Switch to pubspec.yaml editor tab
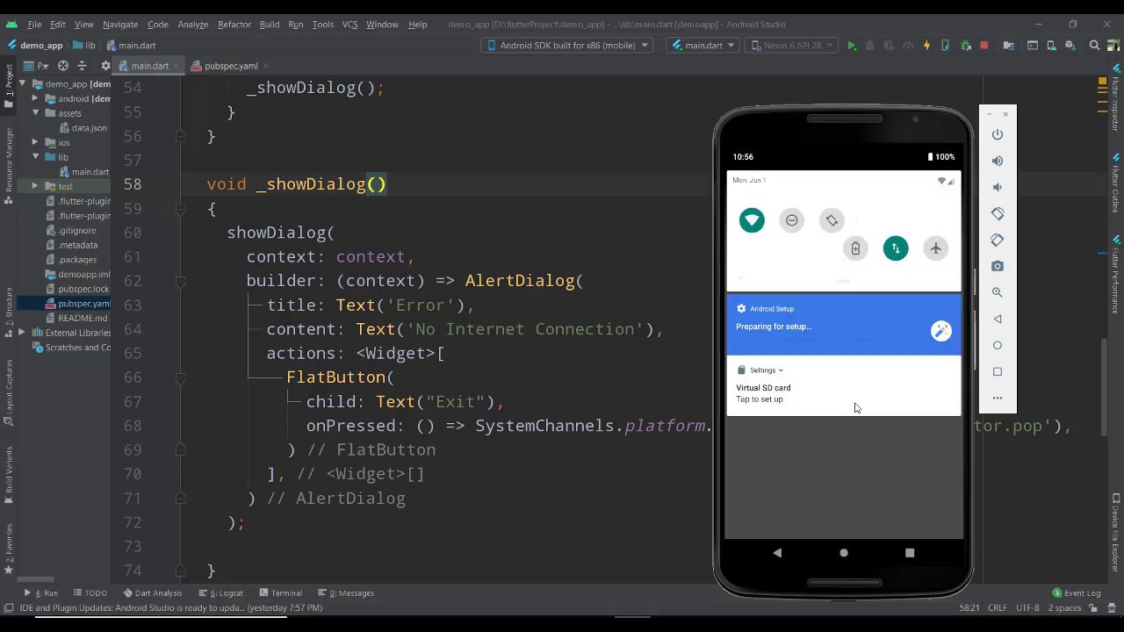This screenshot has height=632, width=1124. [230, 66]
